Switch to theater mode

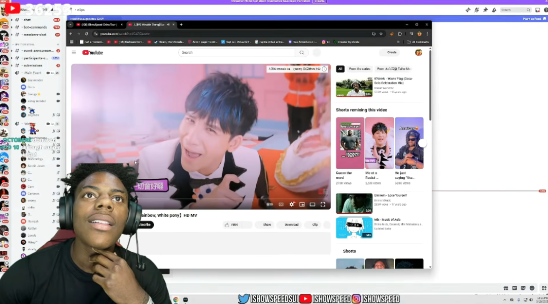point(313,205)
